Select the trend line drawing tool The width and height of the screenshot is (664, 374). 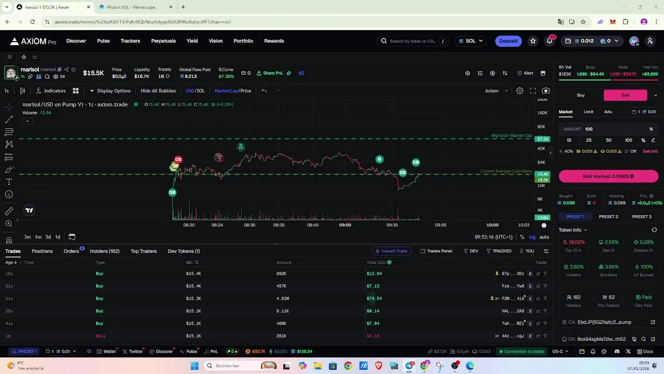9,119
